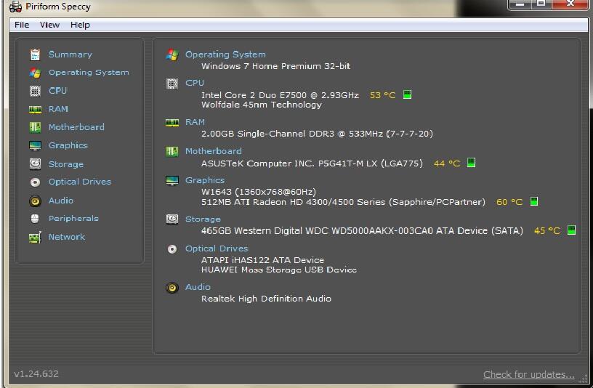Click the 60 °C graphics temperature value
The image size is (593, 388).
509,202
